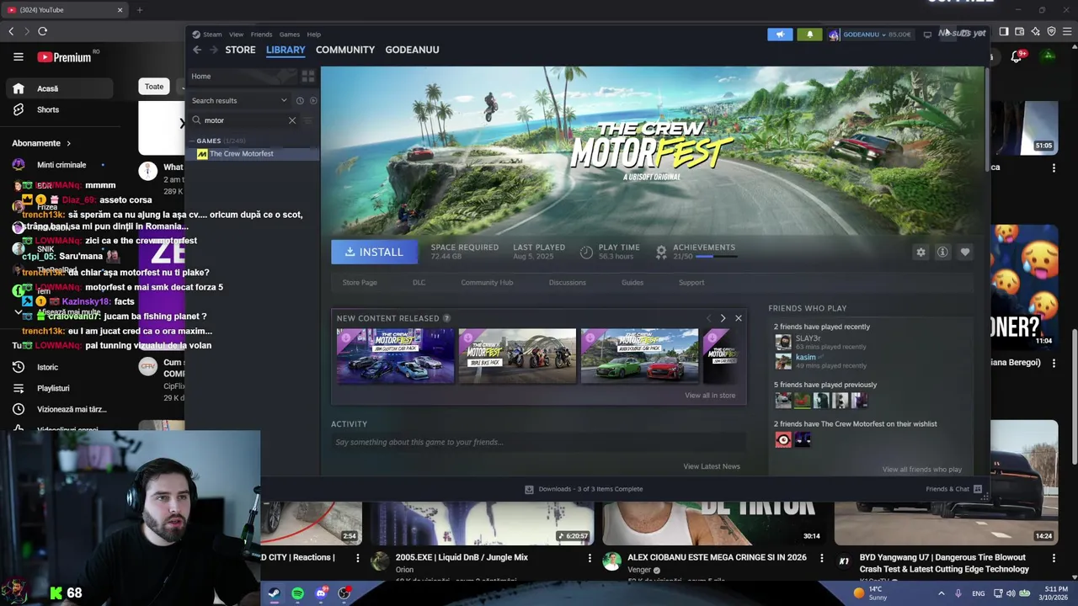Screen dimensions: 1078x606
Task: Open the Friends menu in Steam
Action: point(261,35)
